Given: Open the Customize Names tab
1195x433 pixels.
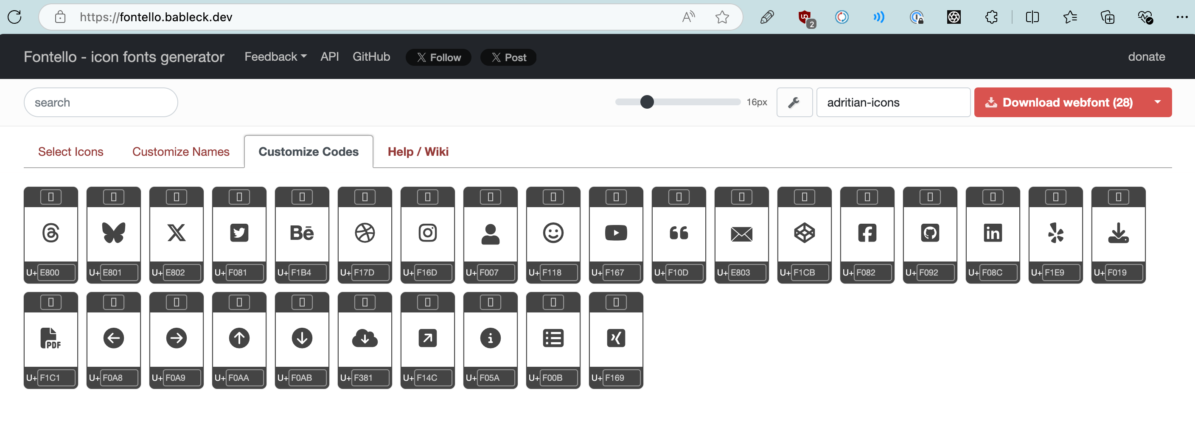Looking at the screenshot, I should (180, 152).
